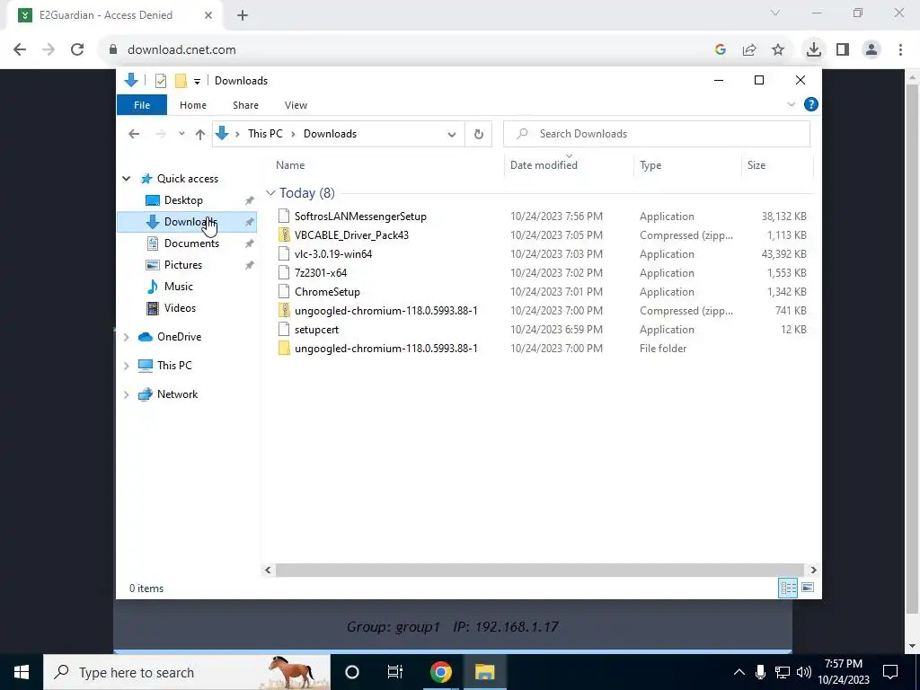Screen dimensions: 920x690
Task: Go back in Chrome browser
Action: (20, 50)
